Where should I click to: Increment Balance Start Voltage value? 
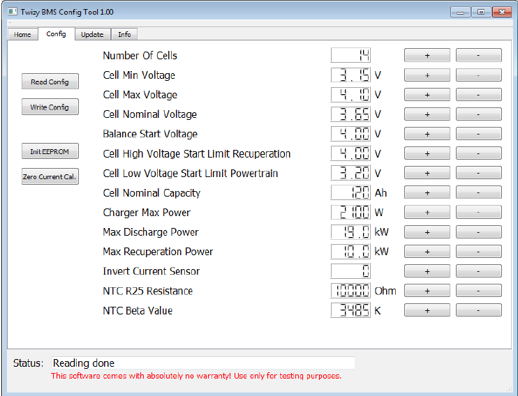pos(427,134)
